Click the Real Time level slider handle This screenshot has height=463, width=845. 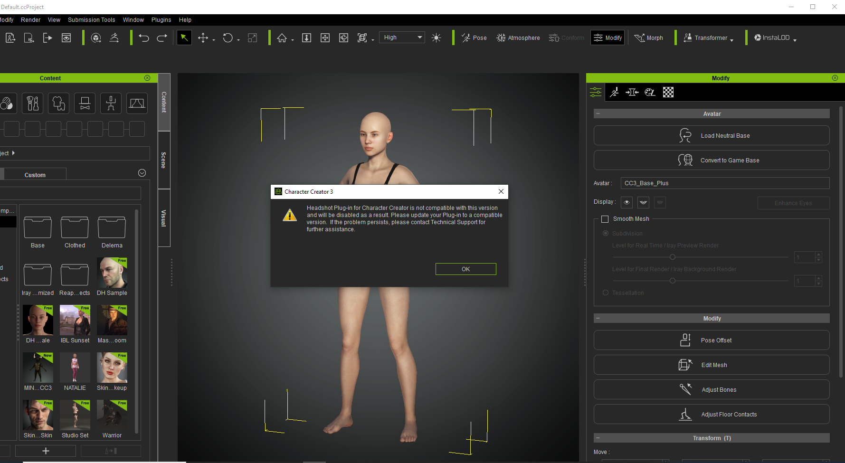672,257
